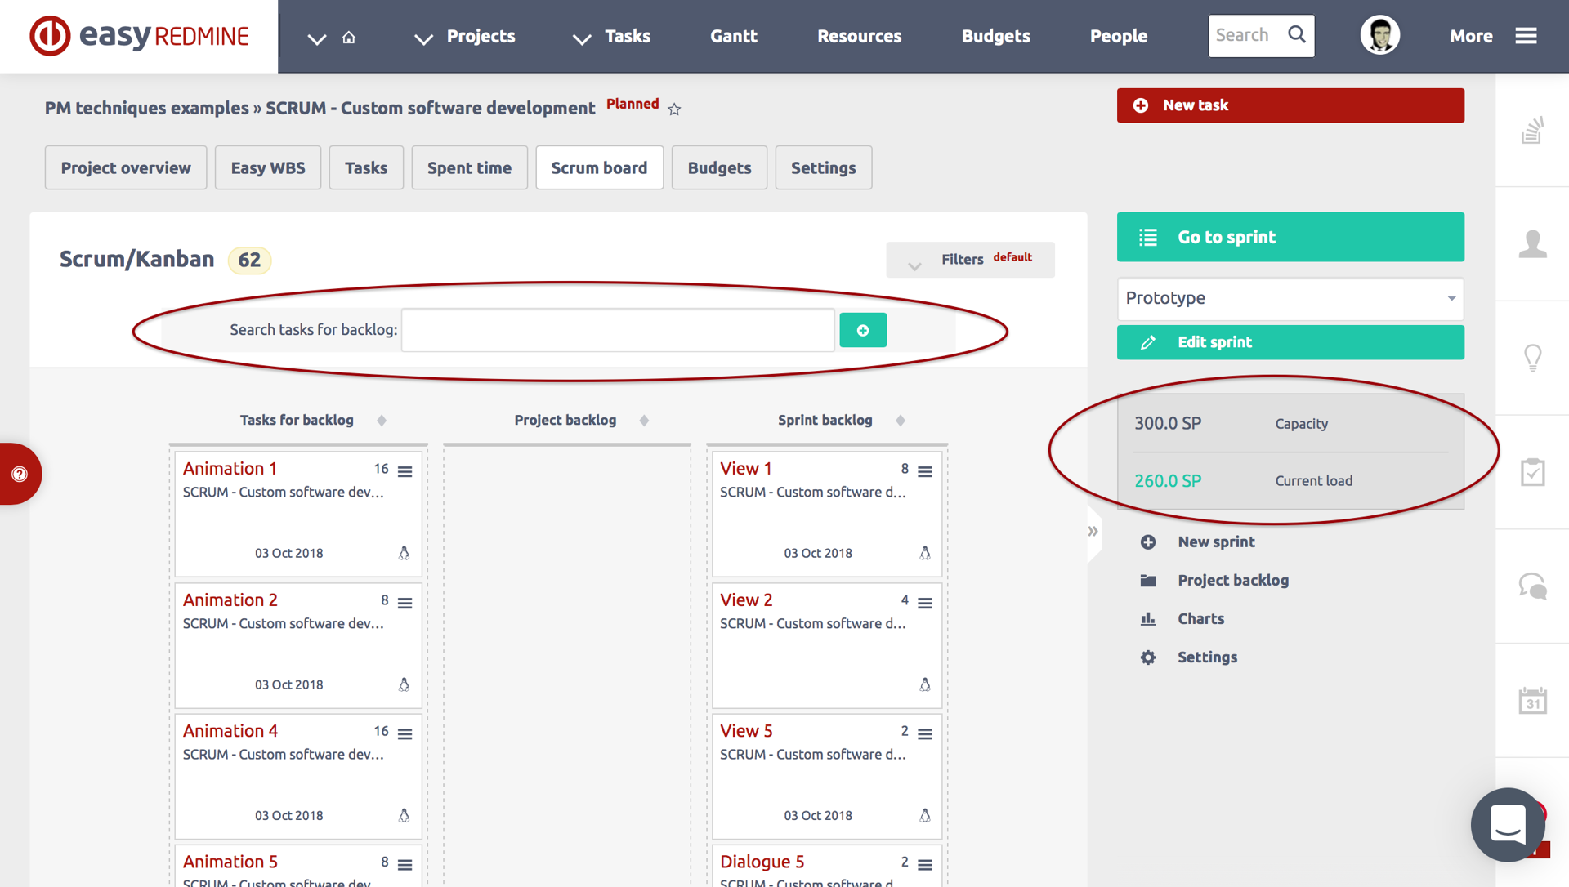Open the Charts link in sidebar
Screen dimensions: 1569x887
1200,618
